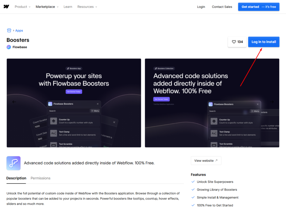
Task: Click the Webflow logo icon
Action: (6, 7)
